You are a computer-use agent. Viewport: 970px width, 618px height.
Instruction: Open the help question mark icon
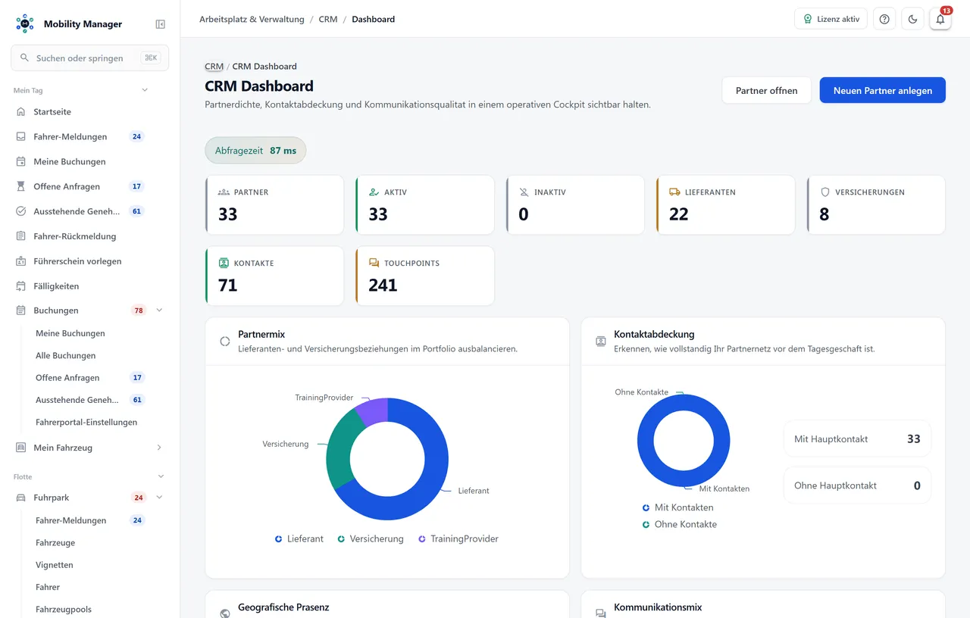click(x=884, y=19)
